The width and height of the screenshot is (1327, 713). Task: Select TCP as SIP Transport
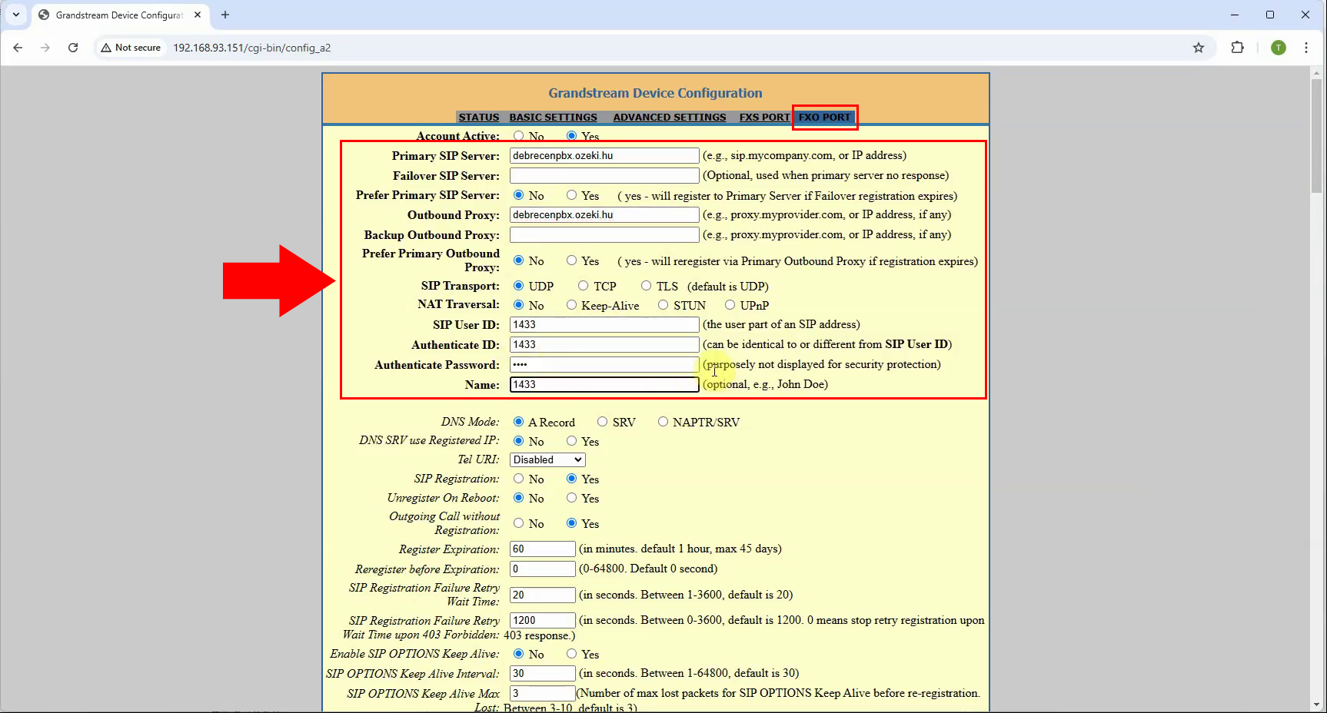(584, 286)
